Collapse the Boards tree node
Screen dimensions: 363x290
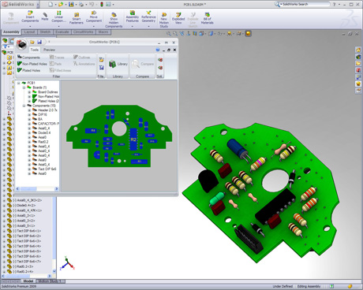24,87
